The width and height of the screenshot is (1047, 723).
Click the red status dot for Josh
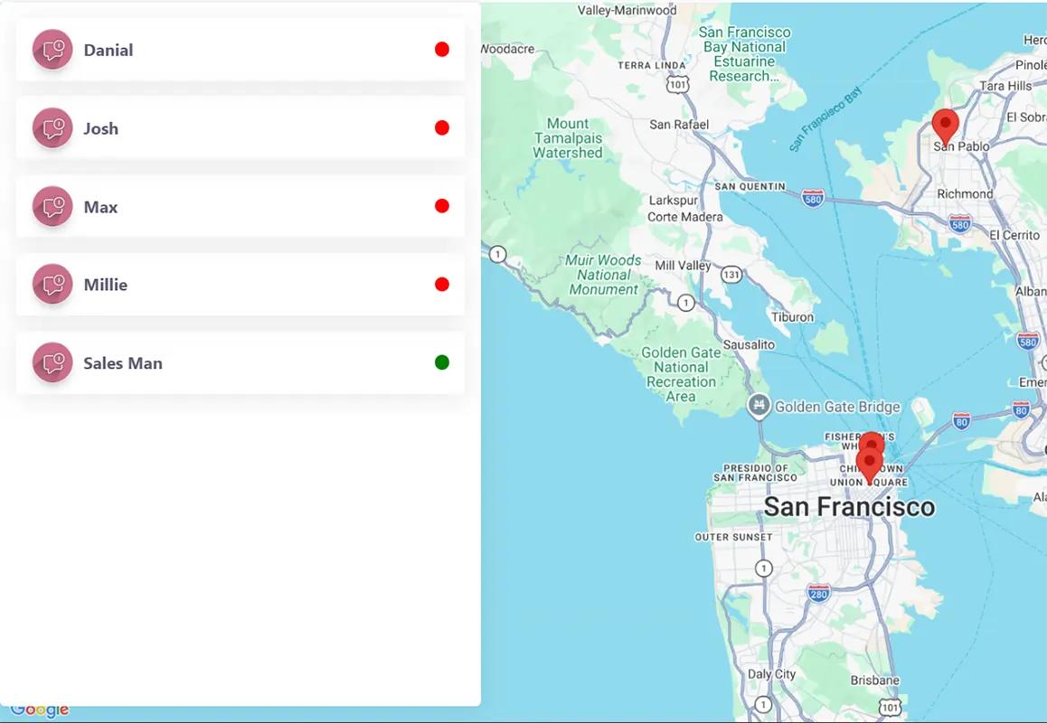click(x=442, y=127)
